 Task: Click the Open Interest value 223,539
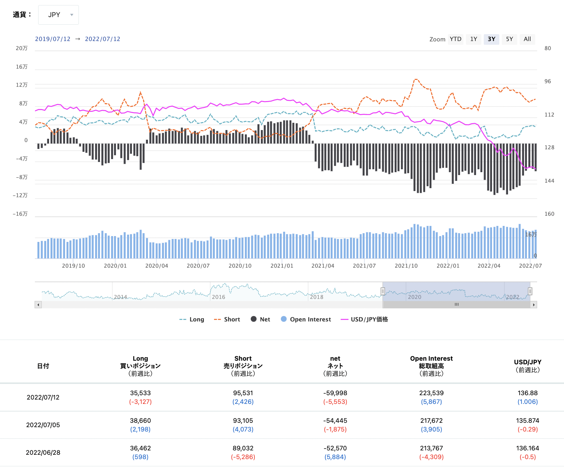click(x=431, y=393)
